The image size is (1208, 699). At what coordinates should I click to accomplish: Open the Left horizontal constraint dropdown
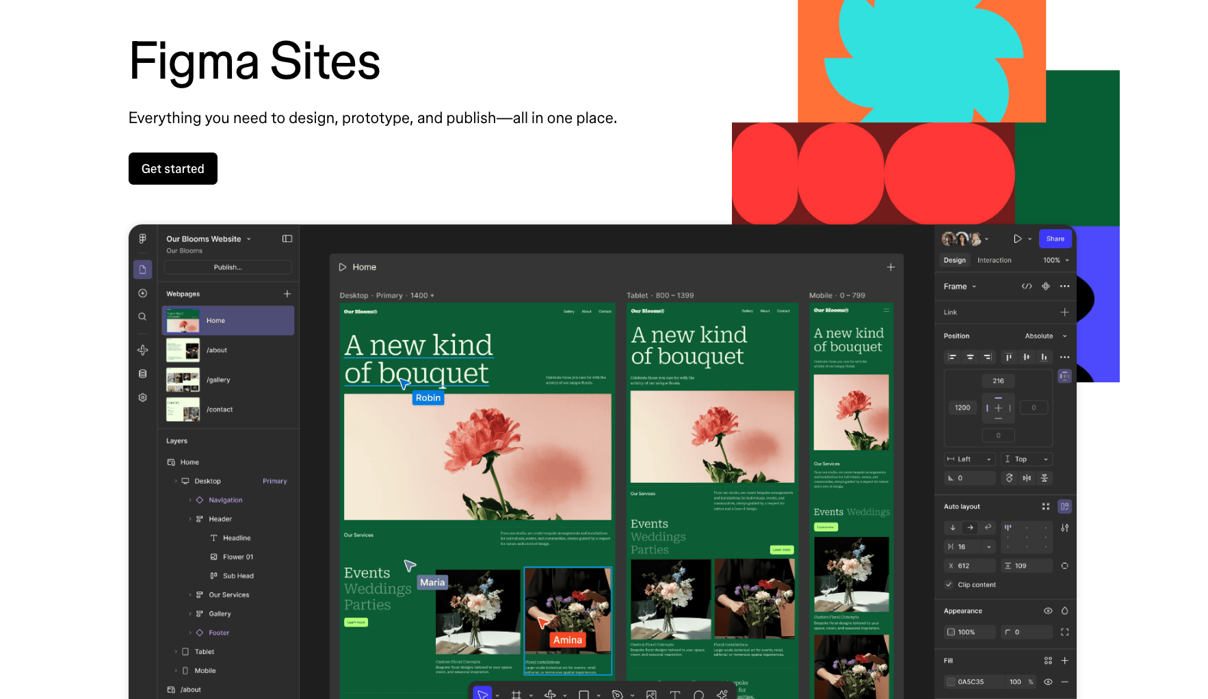coord(970,459)
